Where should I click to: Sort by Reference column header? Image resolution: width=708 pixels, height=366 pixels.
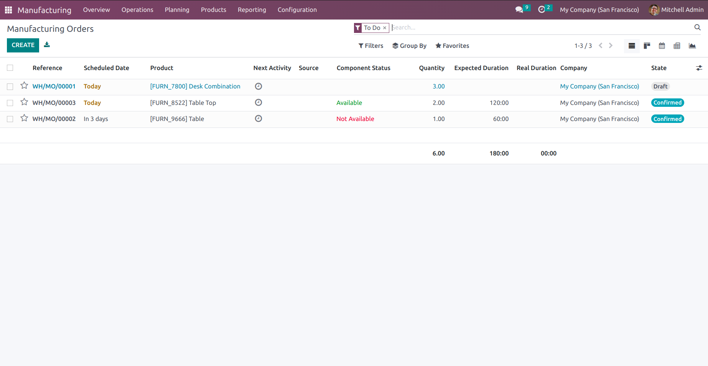(48, 68)
